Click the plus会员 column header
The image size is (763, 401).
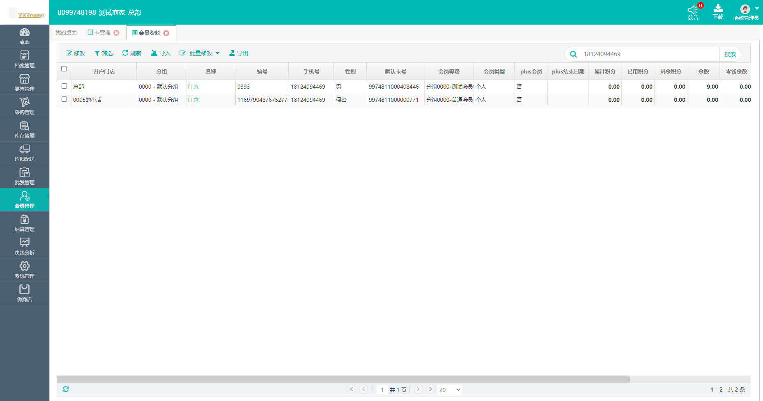pos(531,71)
